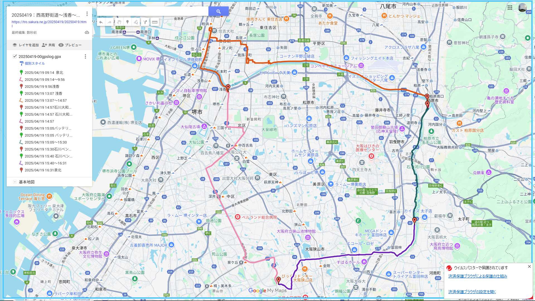
Task: Select the add marker tool
Action: point(127,22)
